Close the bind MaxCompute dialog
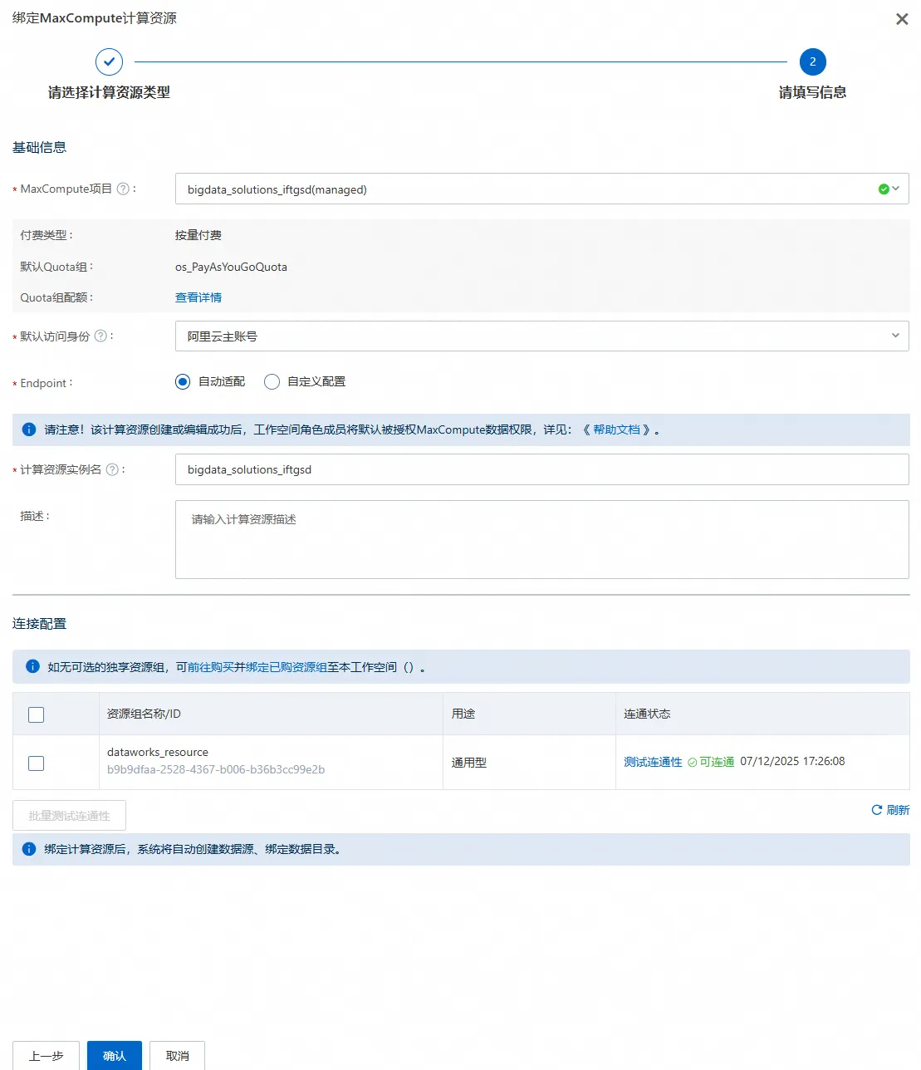This screenshot has height=1070, width=921. coord(902,19)
